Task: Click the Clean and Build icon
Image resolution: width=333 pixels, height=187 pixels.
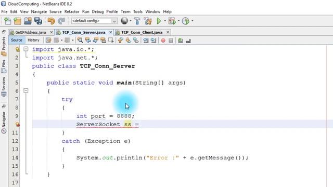Action: click(148, 21)
